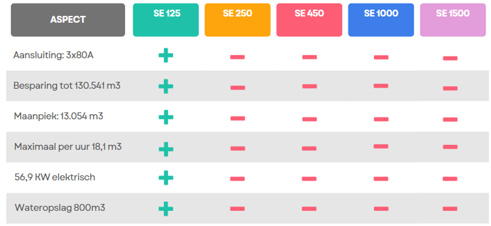This screenshot has height=226, width=491.
Task: Click the green plus in the Besparing tot 130.541 m3 row
Action: (x=166, y=87)
